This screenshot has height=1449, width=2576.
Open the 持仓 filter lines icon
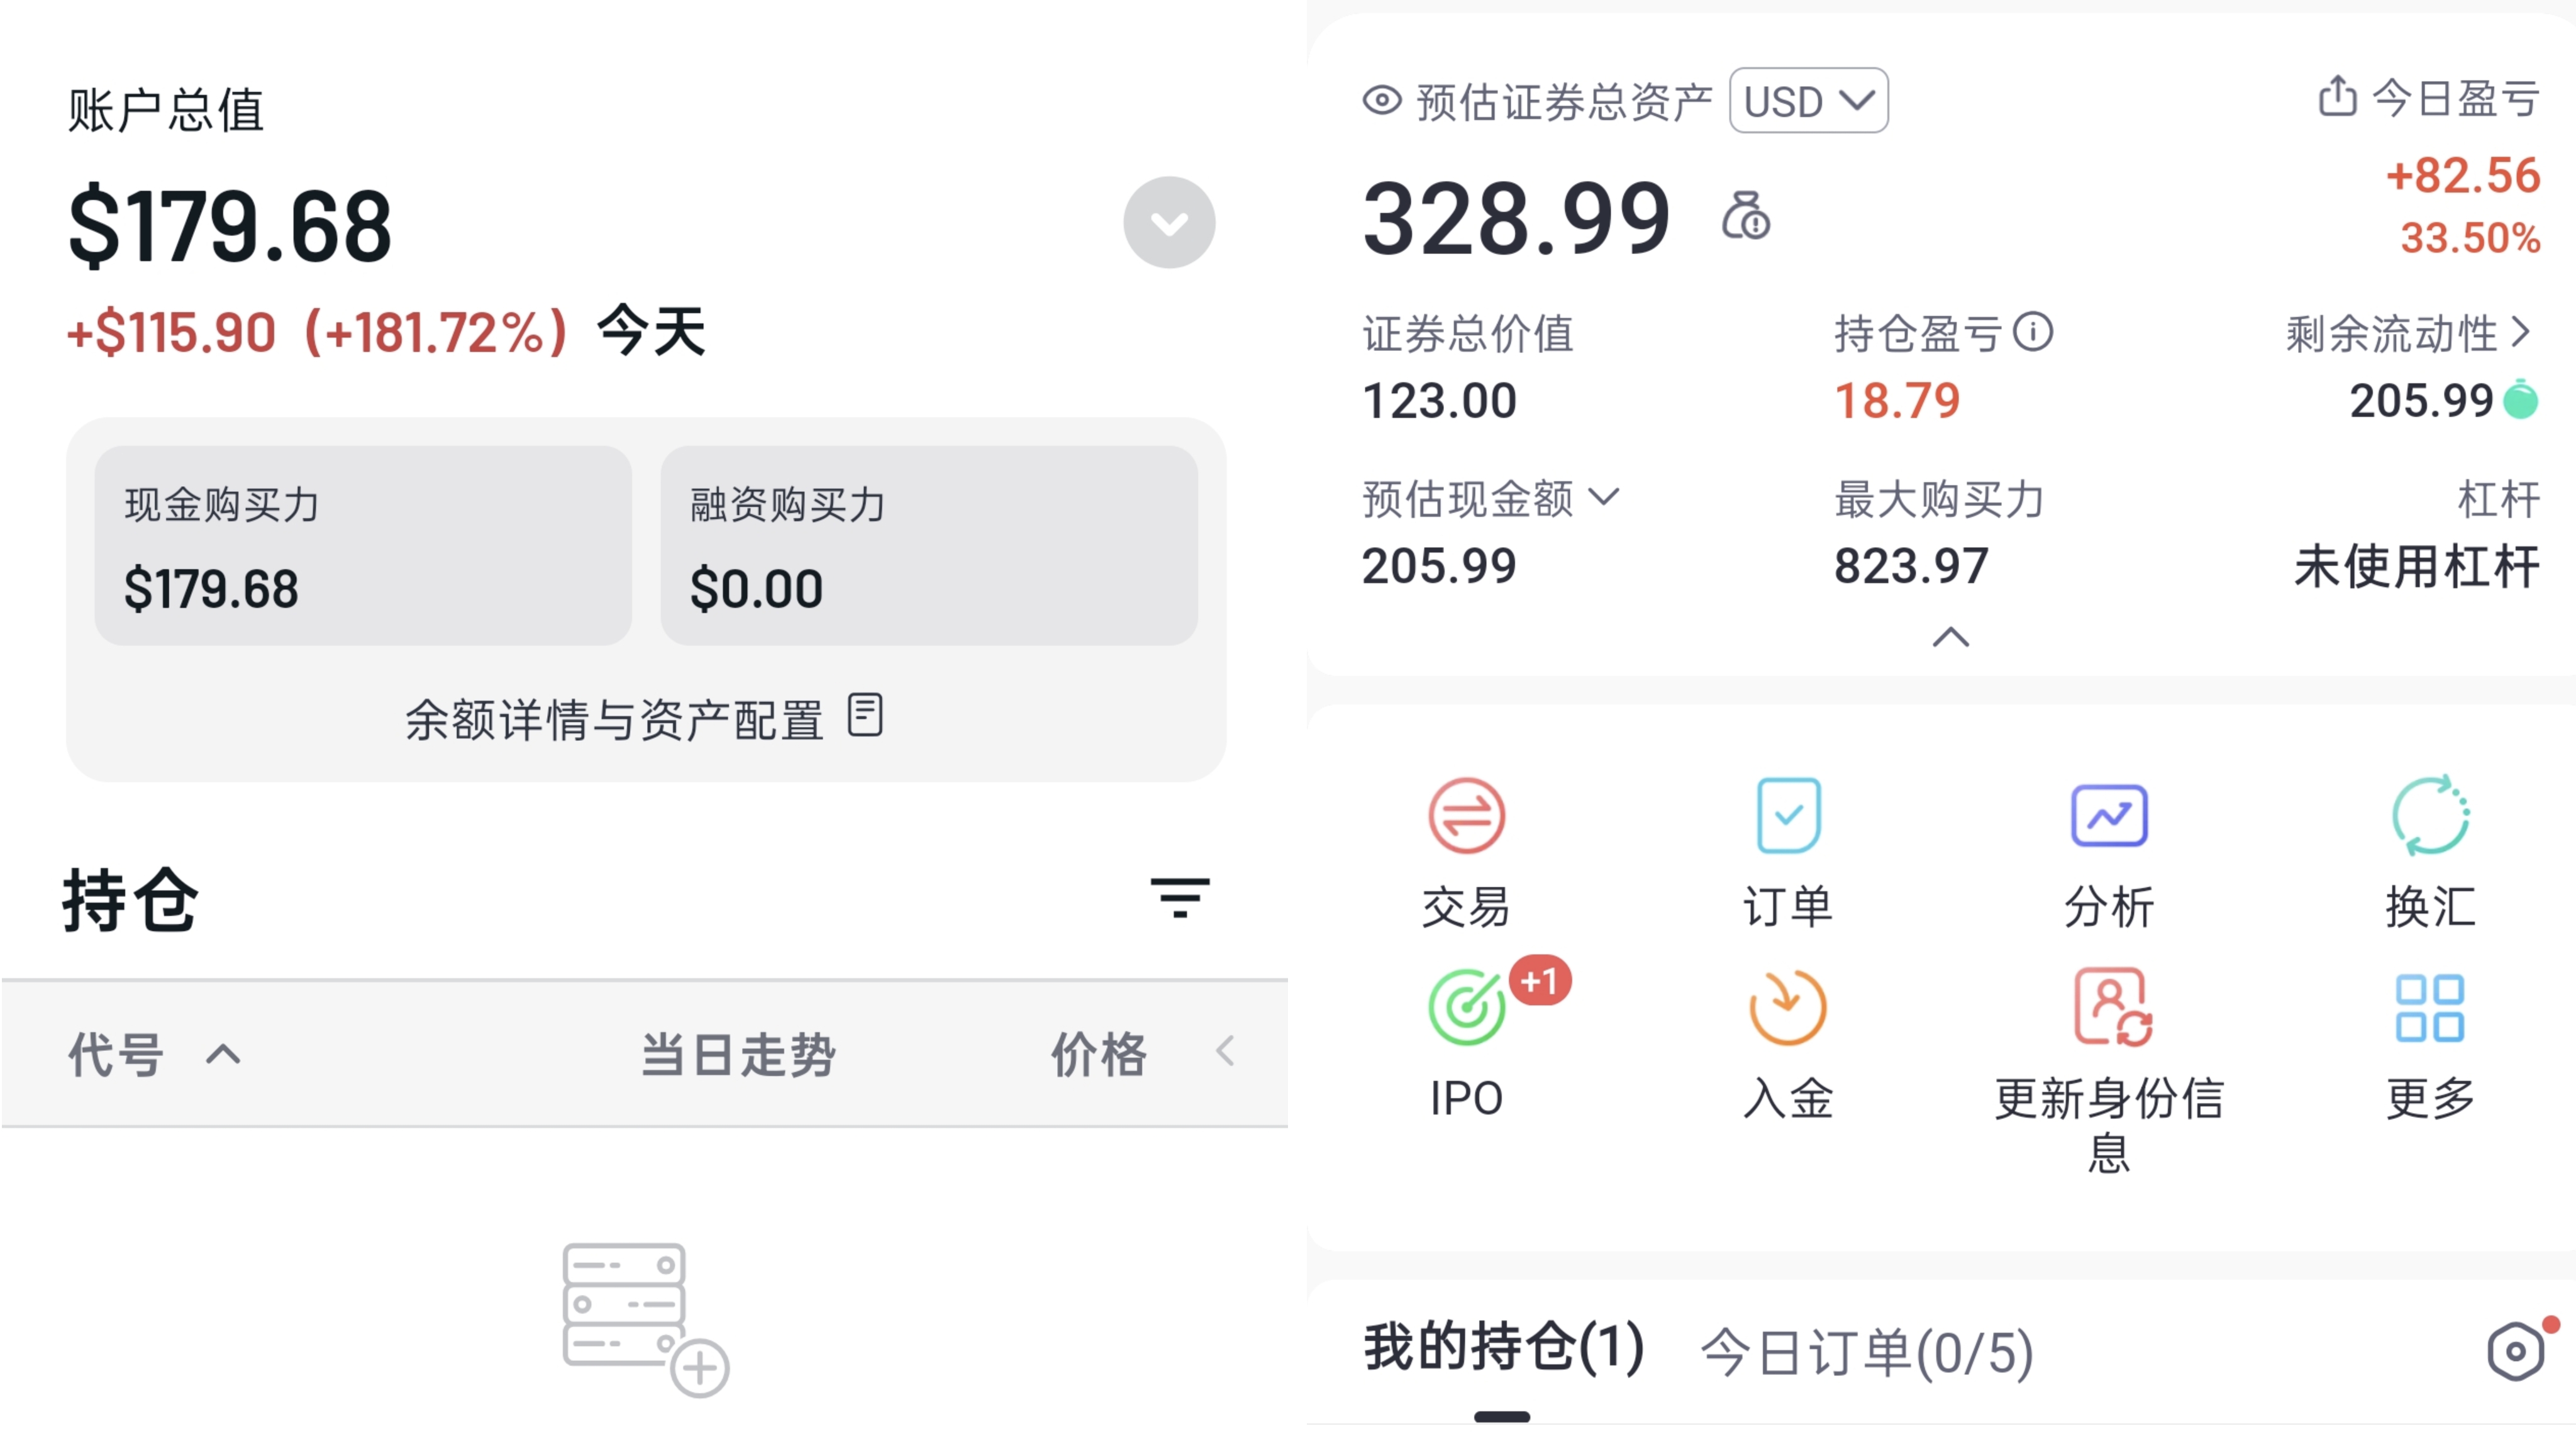(1180, 897)
